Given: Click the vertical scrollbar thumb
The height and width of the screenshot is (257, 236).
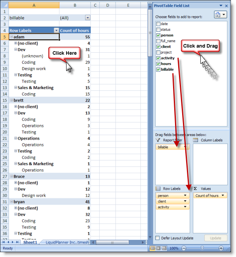Looking at the screenshot, I should (150, 33).
